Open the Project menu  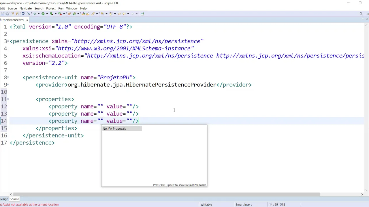[51, 8]
